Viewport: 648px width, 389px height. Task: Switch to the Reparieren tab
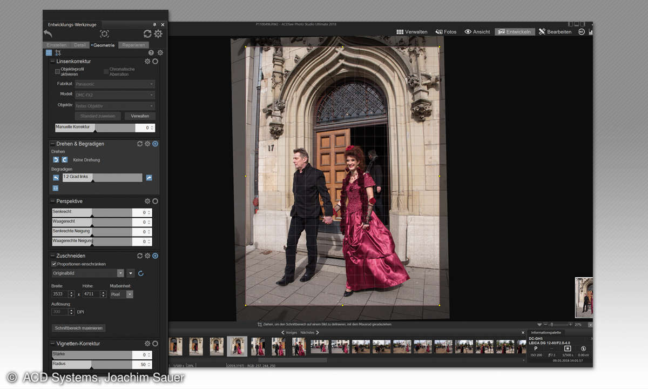(x=133, y=45)
